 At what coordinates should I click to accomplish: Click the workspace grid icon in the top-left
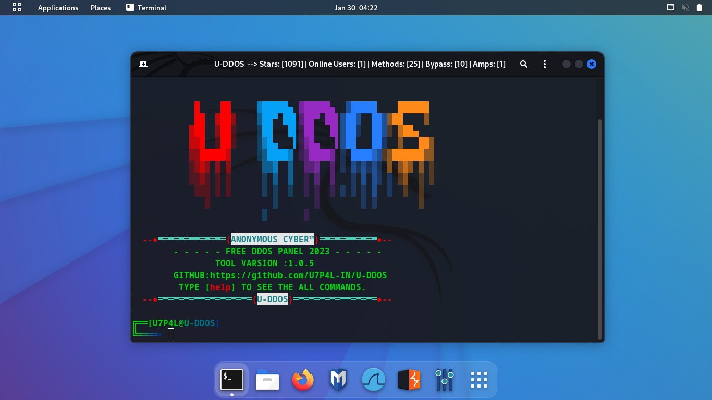tap(17, 8)
